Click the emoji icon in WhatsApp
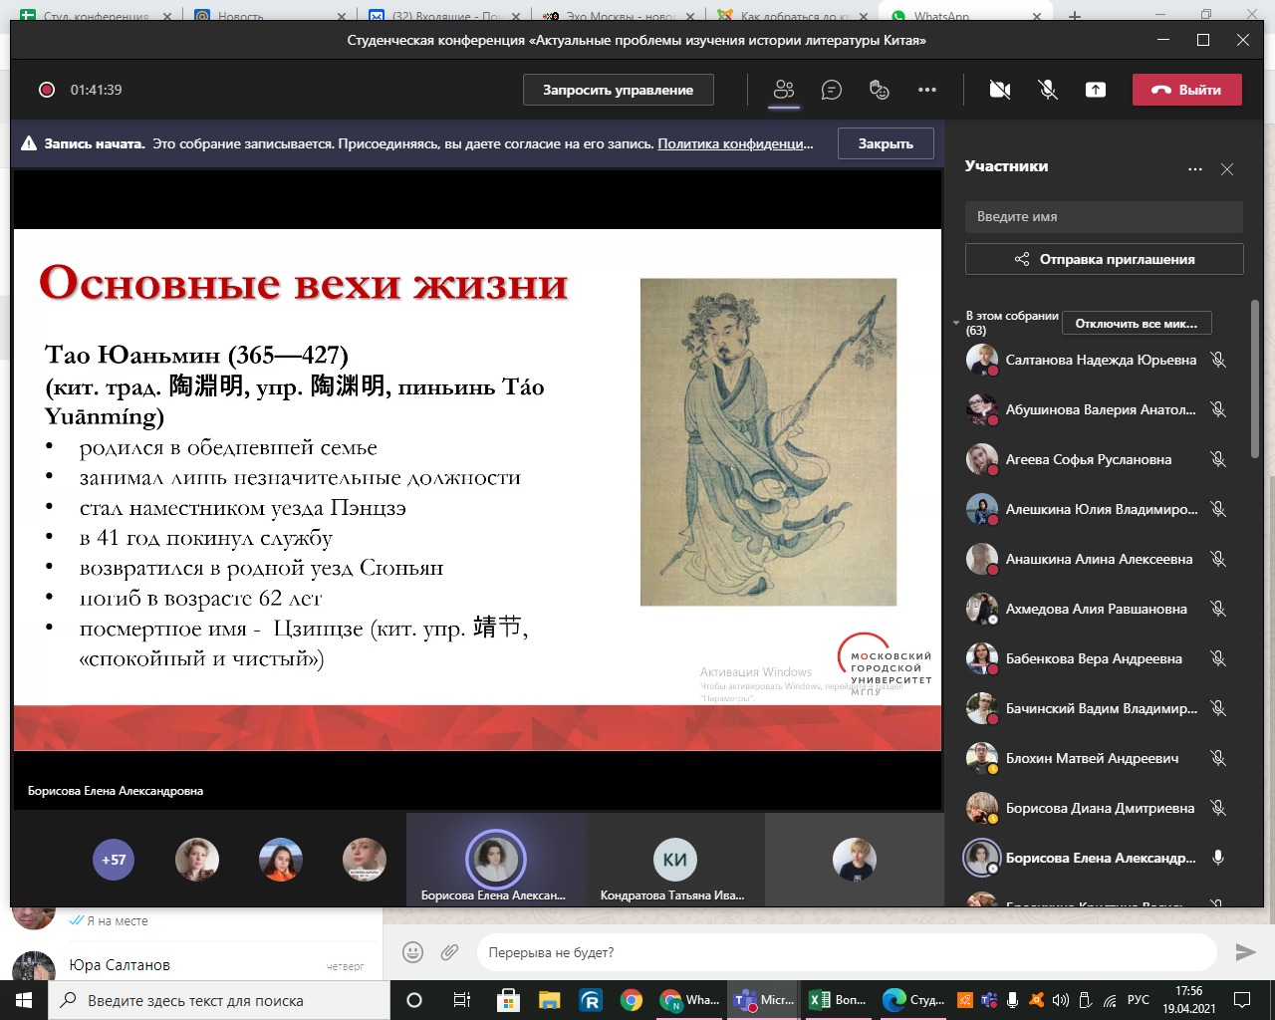1275x1020 pixels. [x=412, y=952]
